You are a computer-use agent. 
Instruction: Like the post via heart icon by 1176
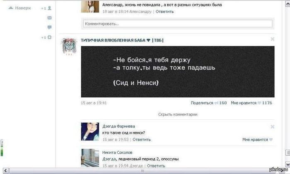[259, 103]
